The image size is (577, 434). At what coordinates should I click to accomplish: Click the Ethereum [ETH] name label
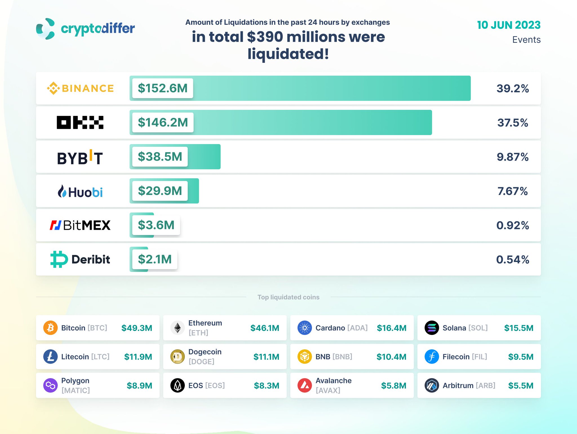(205, 328)
